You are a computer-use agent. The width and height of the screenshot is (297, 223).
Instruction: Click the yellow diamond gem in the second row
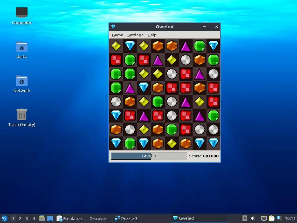click(x=172, y=60)
